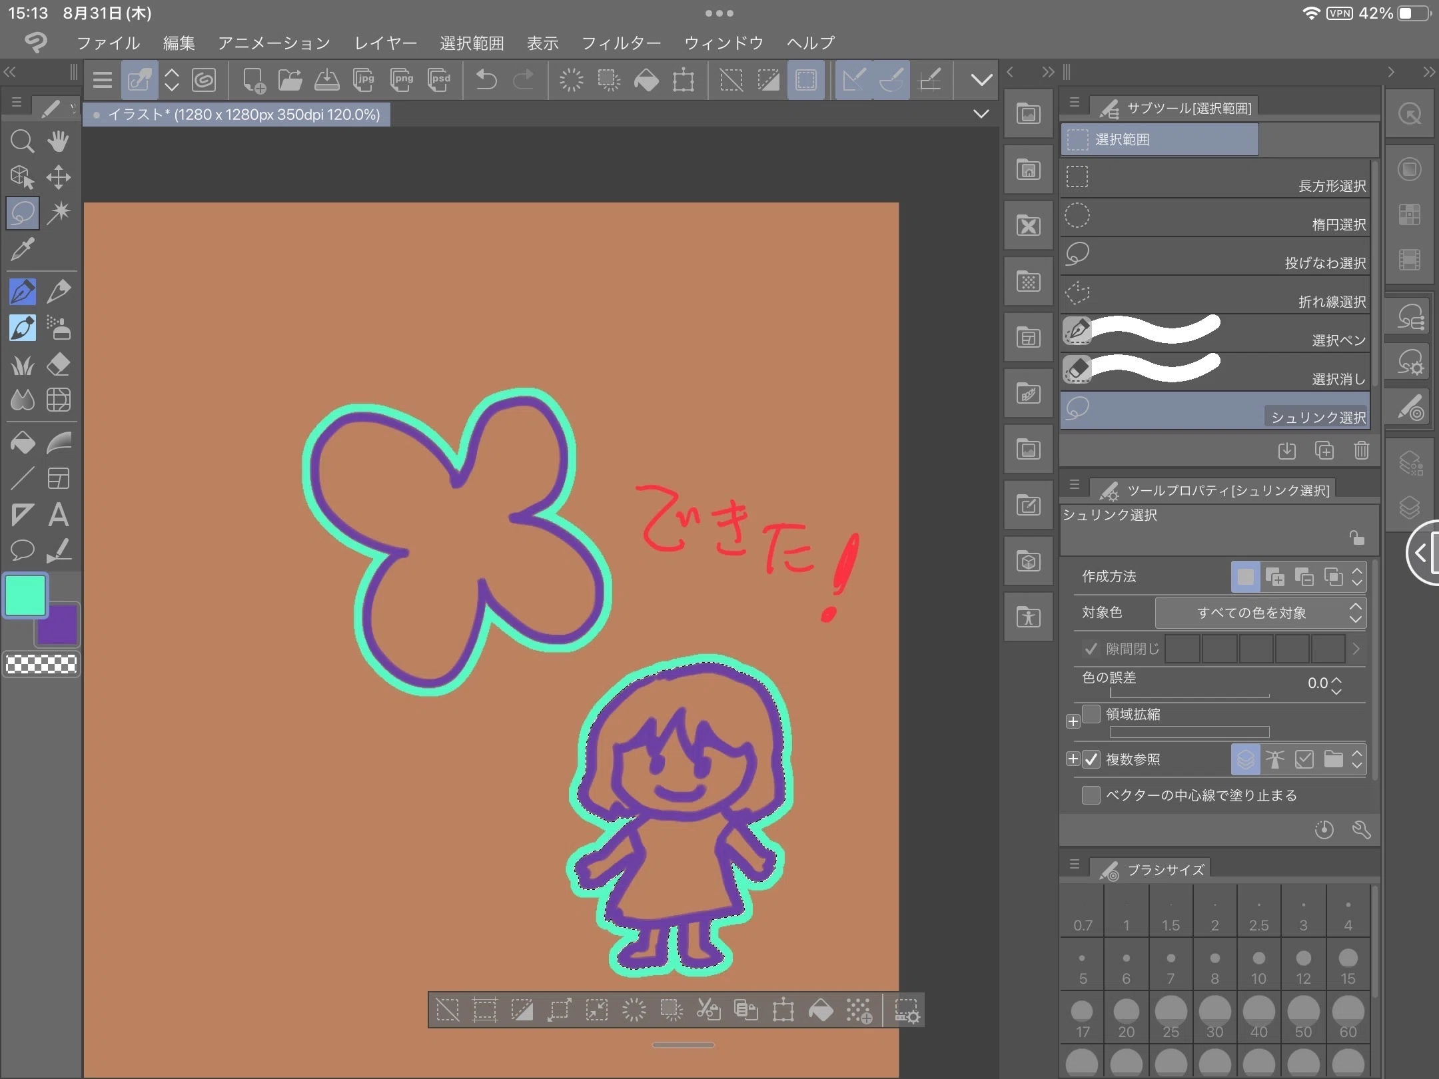Open the 対象色 dropdown

(x=1260, y=613)
